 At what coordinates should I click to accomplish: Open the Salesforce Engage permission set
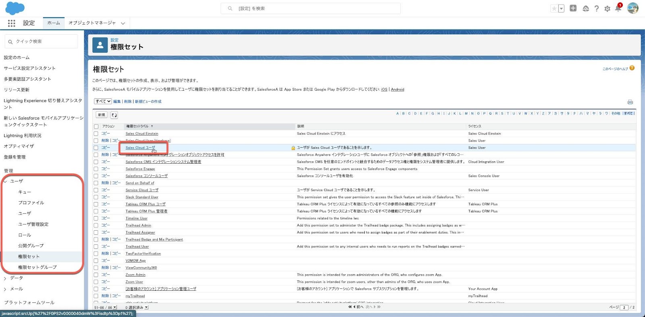140,169
